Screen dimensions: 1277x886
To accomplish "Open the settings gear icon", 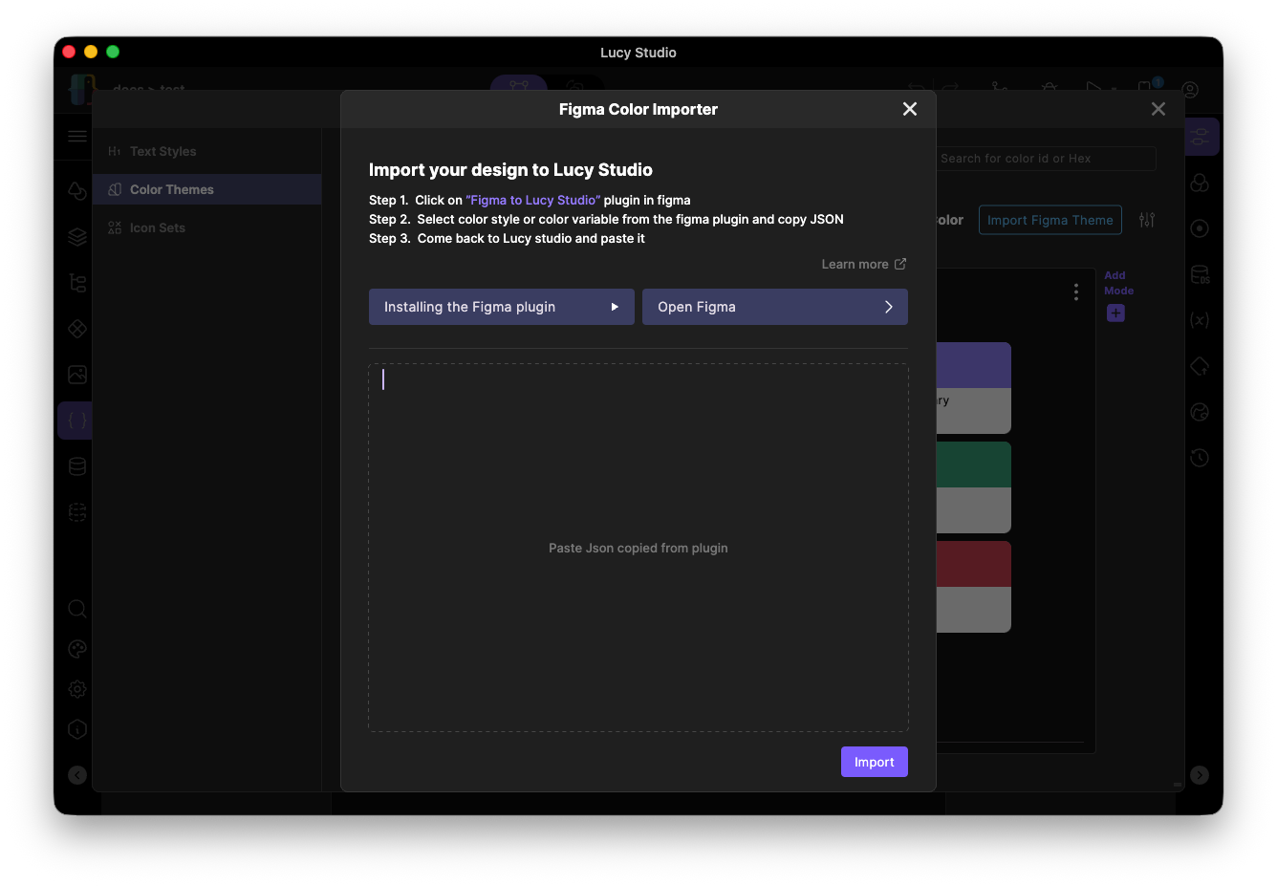I will click(x=77, y=689).
